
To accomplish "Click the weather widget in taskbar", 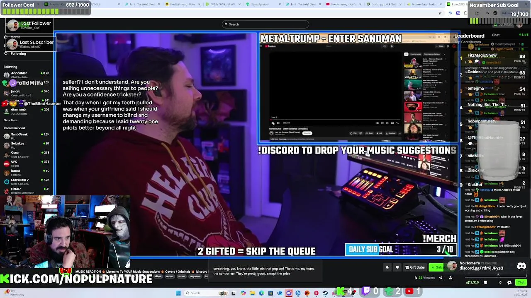I will pos(13,293).
